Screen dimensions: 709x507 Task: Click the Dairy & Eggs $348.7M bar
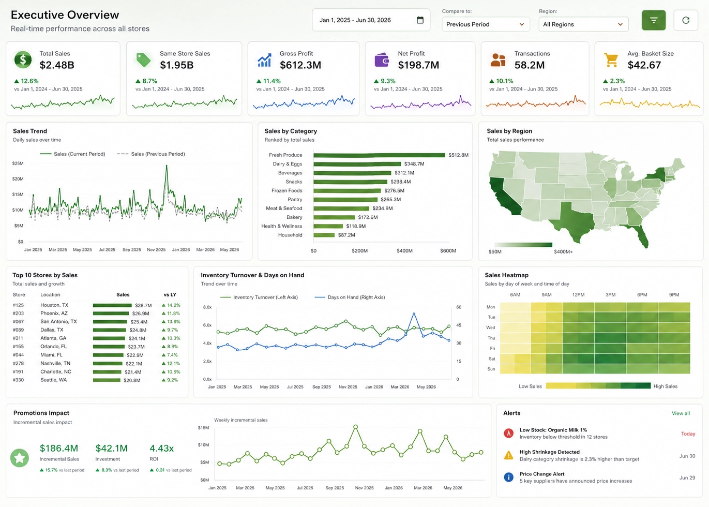tap(357, 164)
